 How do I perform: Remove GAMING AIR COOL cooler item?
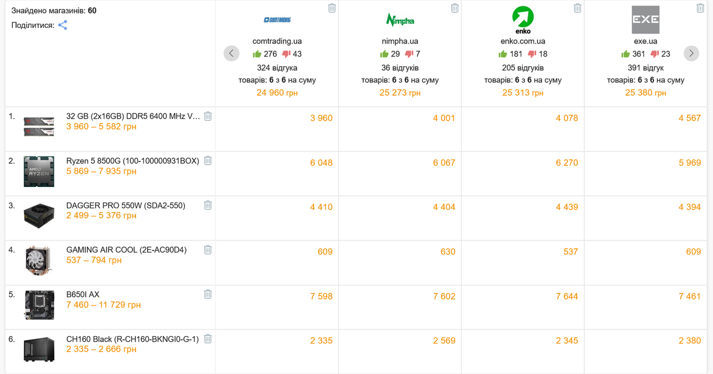pyautogui.click(x=208, y=250)
